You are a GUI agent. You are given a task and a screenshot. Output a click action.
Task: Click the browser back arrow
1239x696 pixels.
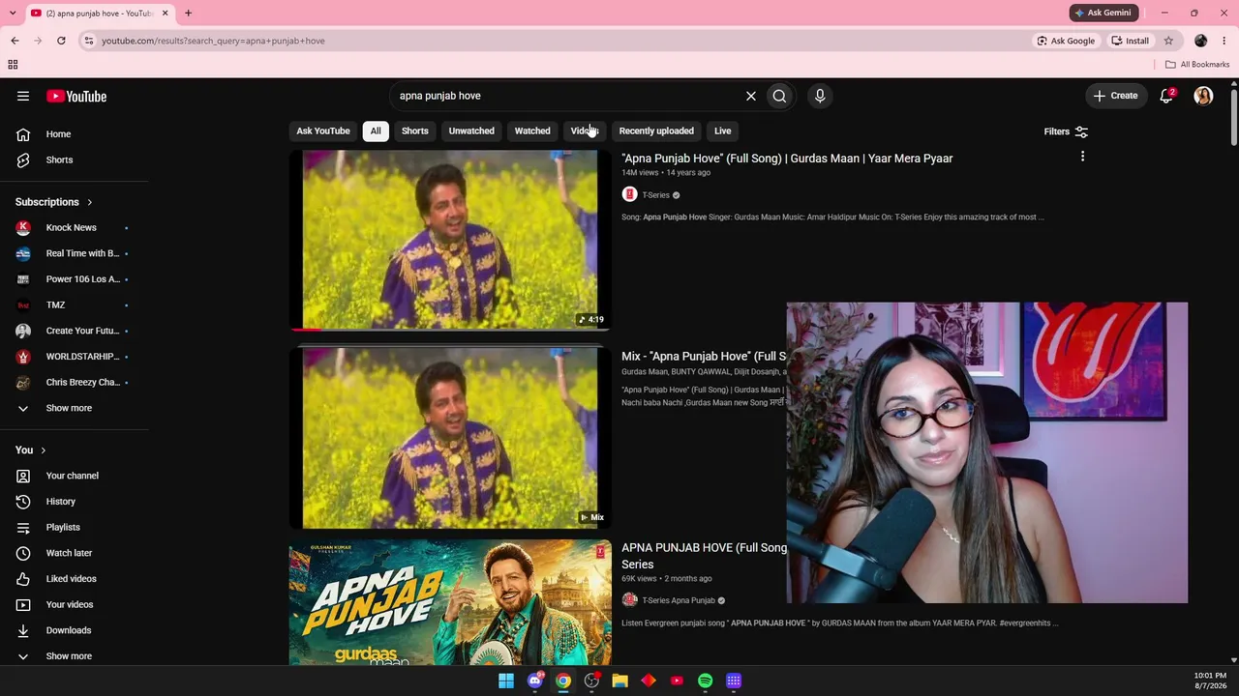(15, 41)
